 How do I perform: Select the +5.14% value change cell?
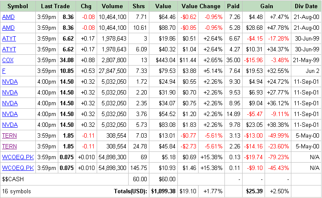tap(212, 71)
